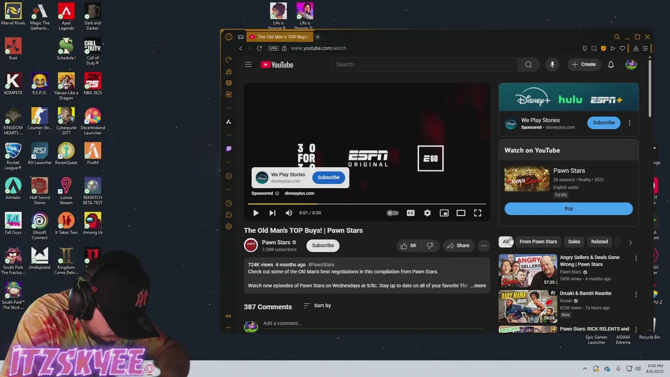Select the Related filter chip
This screenshot has height=377, width=670.
point(599,242)
